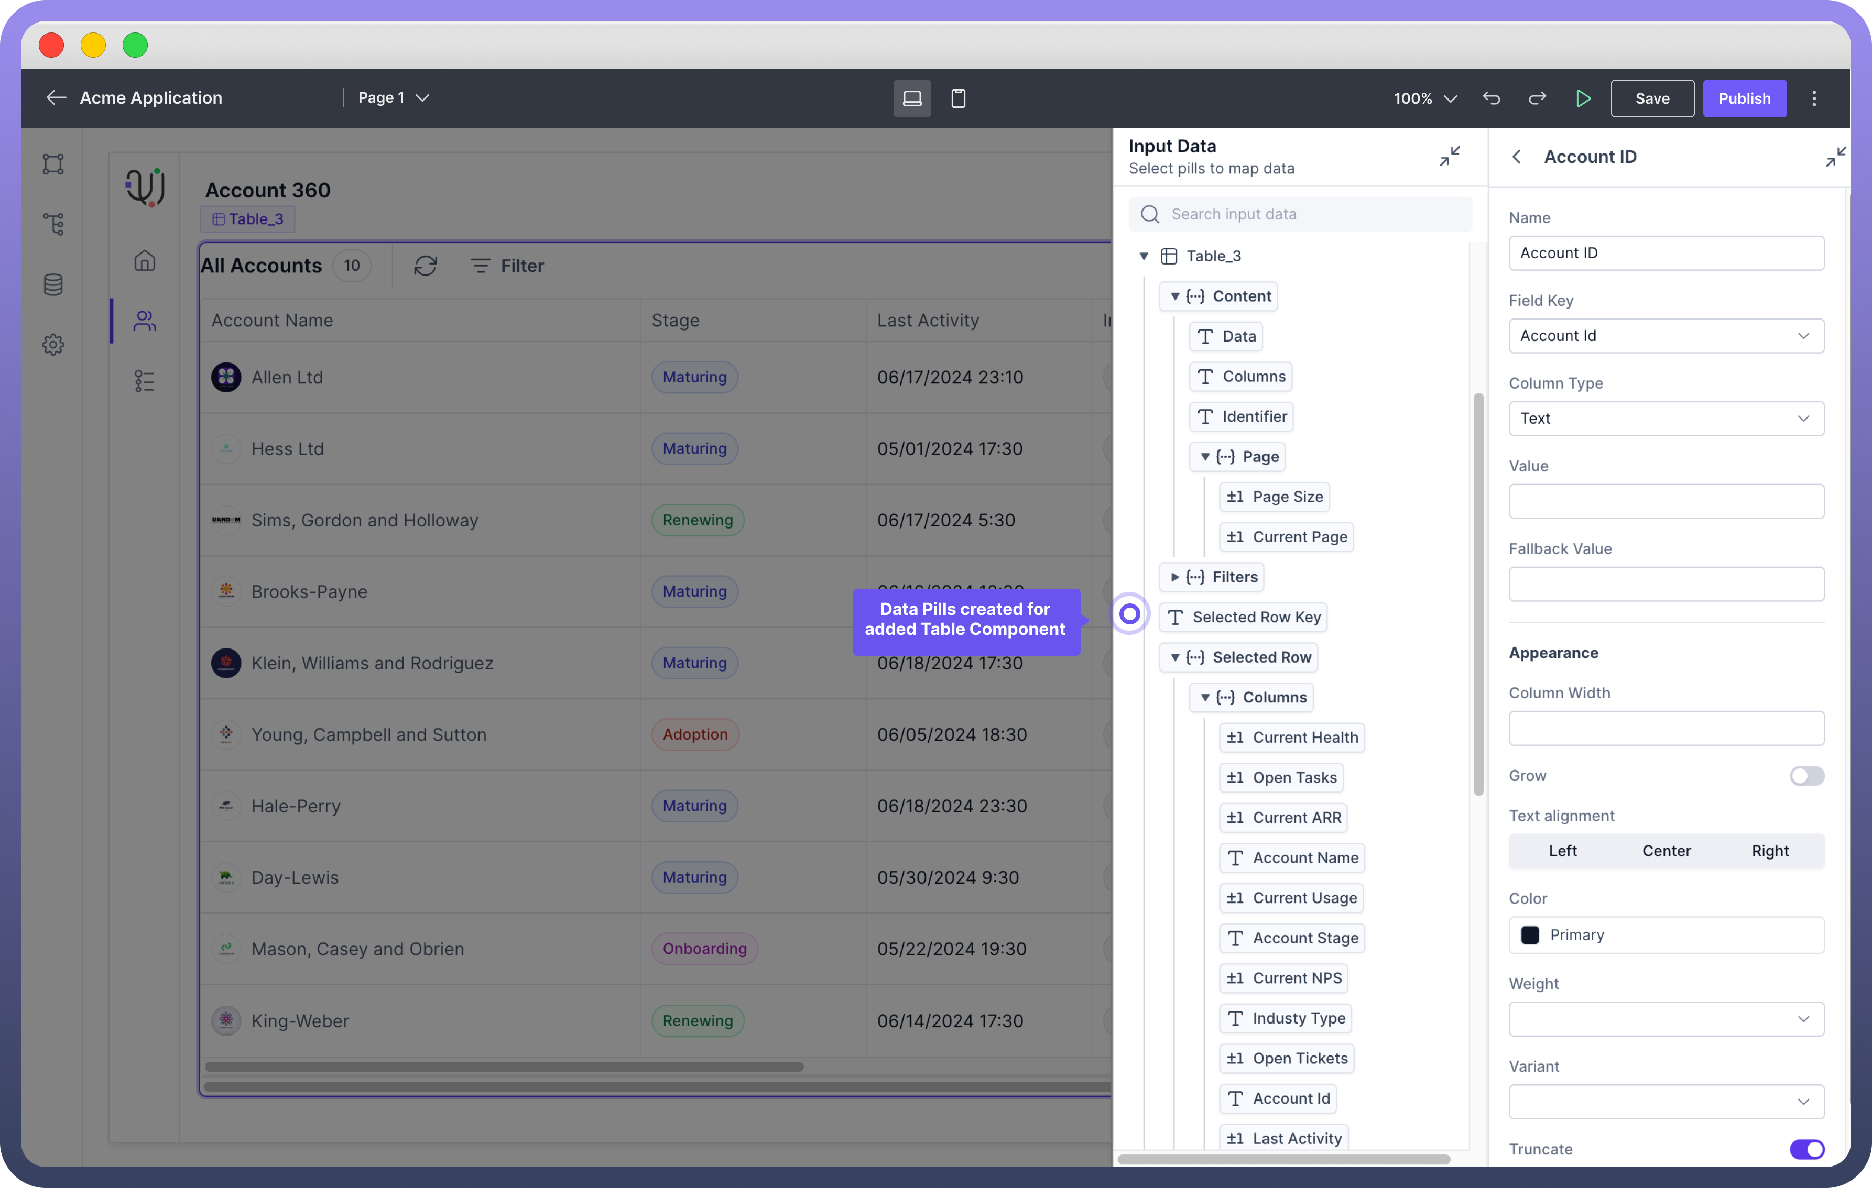1872x1188 pixels.
Task: Click the Publish button
Action: coord(1744,98)
